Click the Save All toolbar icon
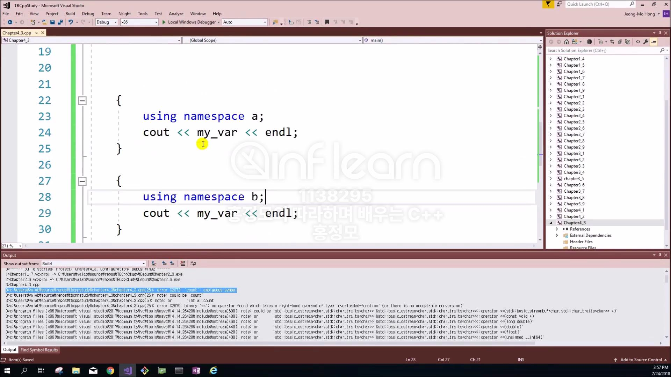The height and width of the screenshot is (377, 671). [60, 22]
